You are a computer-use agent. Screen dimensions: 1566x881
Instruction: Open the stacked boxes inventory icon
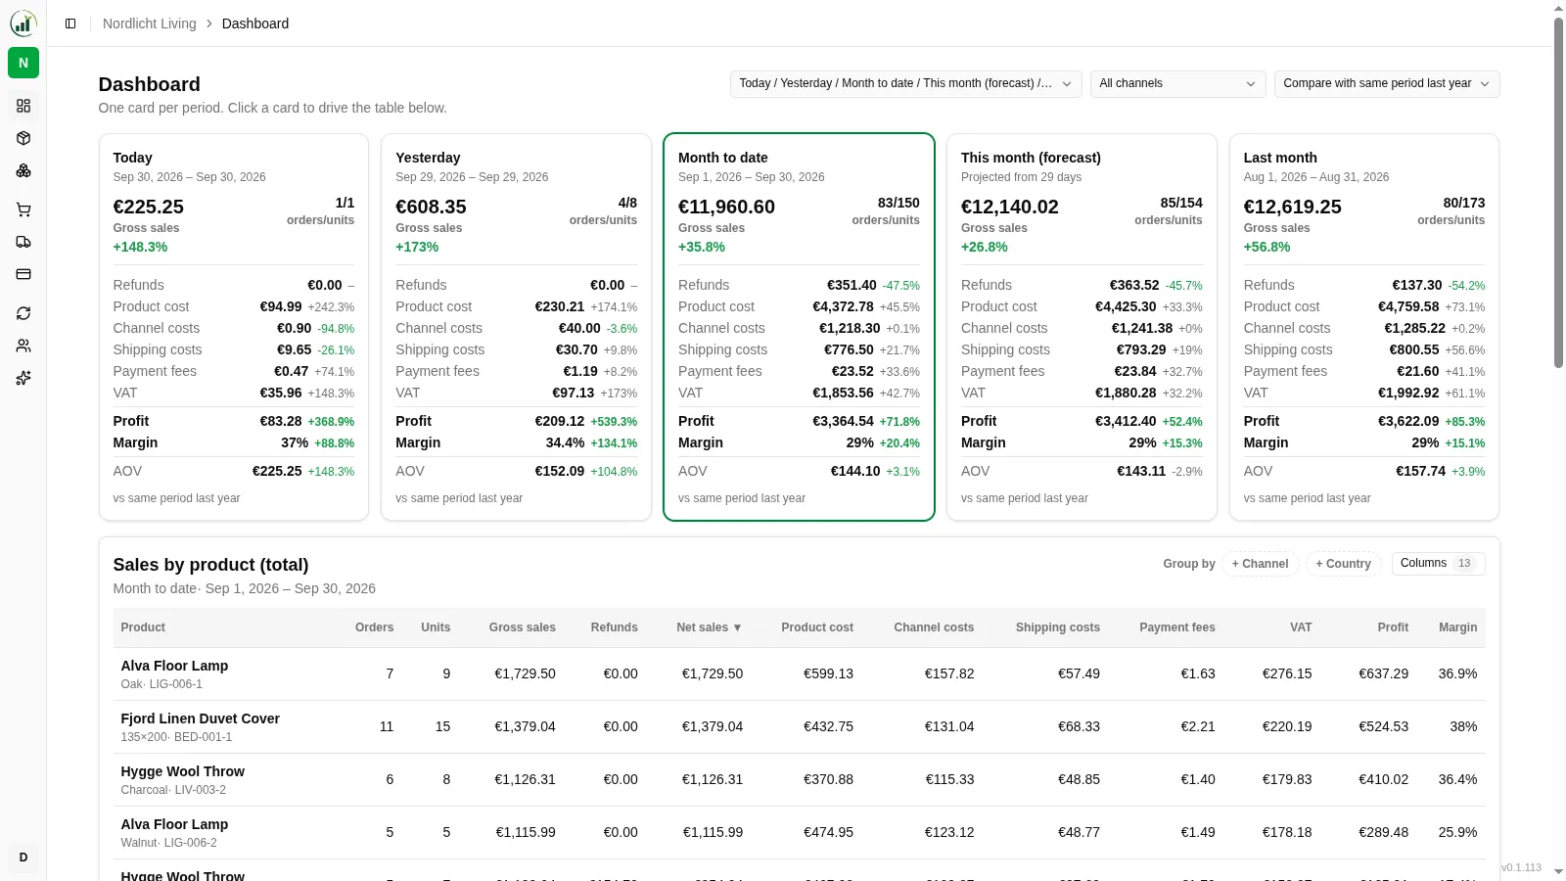[x=23, y=170]
